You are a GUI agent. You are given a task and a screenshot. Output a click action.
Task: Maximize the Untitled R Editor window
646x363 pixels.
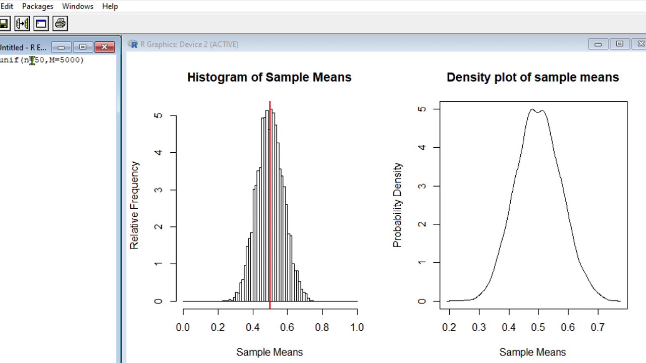coord(83,47)
